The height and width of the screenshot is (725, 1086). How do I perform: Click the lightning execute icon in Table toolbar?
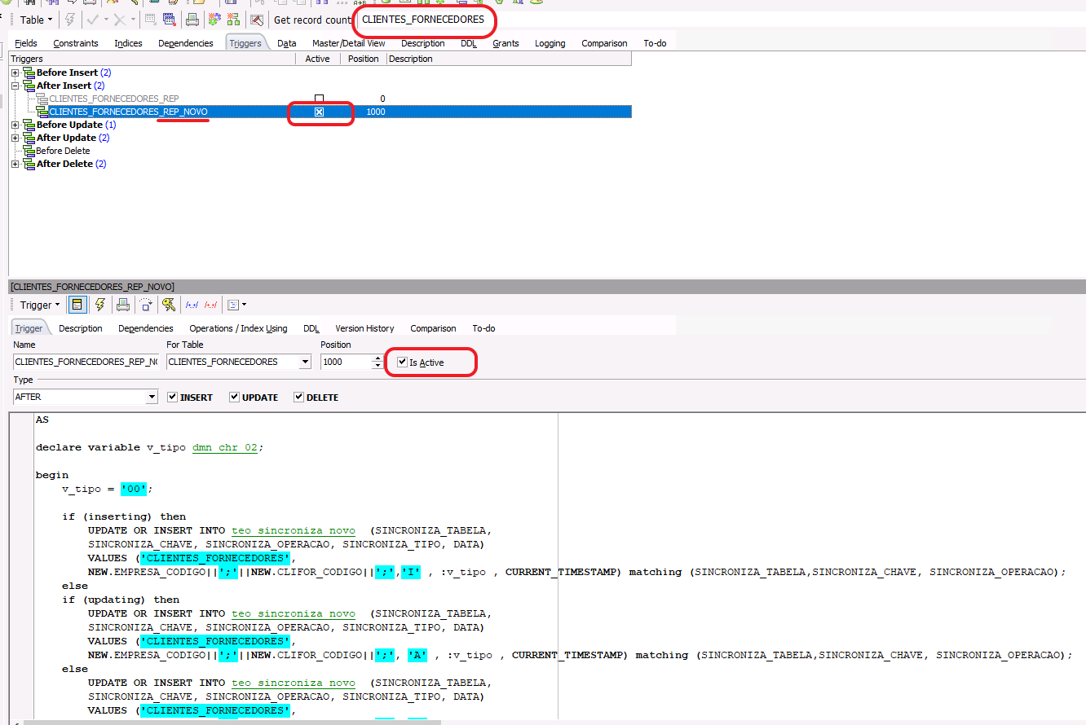(x=70, y=20)
